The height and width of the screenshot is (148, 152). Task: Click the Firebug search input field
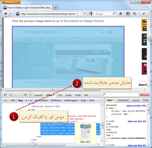click(120, 94)
